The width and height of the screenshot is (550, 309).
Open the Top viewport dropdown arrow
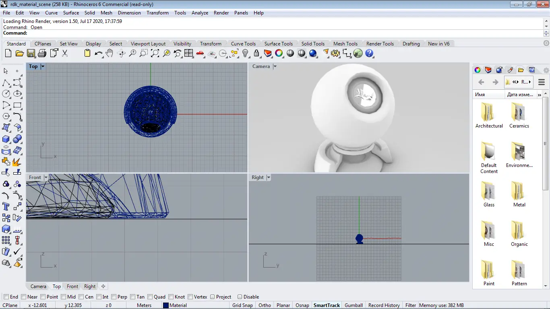coord(43,66)
